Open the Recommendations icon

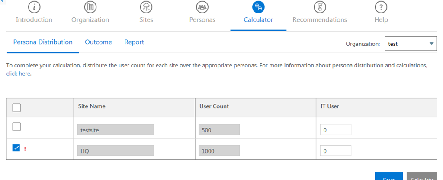click(x=319, y=7)
